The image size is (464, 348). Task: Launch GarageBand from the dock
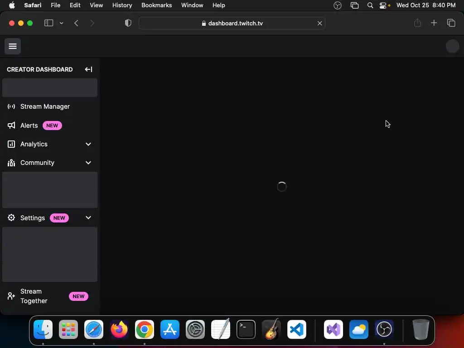[271, 329]
